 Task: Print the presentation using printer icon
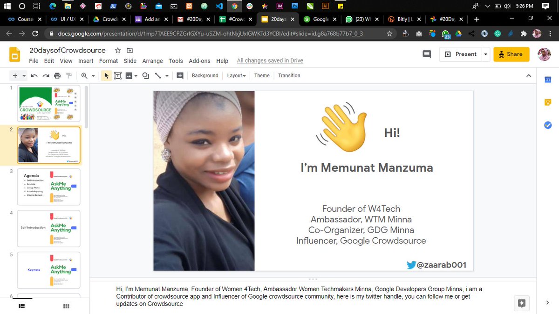57,75
